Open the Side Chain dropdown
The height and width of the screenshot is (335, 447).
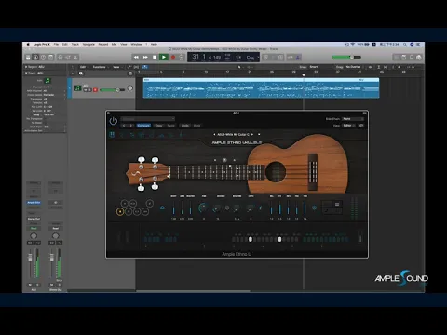(352, 119)
